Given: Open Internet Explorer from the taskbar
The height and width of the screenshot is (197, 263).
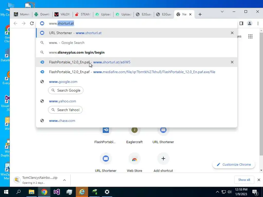Looking at the screenshot, I should click(x=82, y=192).
